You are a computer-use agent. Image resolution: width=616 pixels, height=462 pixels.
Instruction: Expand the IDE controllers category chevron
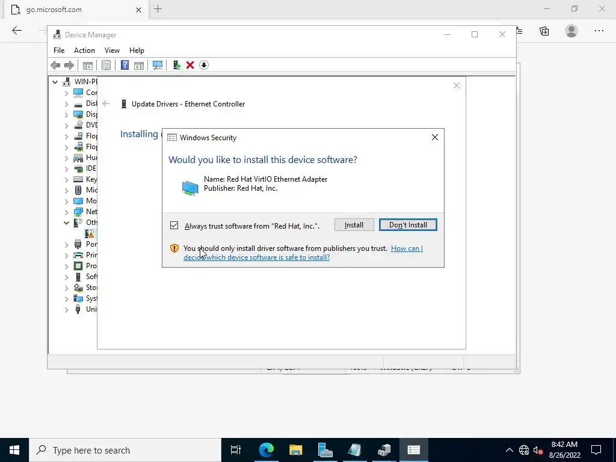pos(66,169)
